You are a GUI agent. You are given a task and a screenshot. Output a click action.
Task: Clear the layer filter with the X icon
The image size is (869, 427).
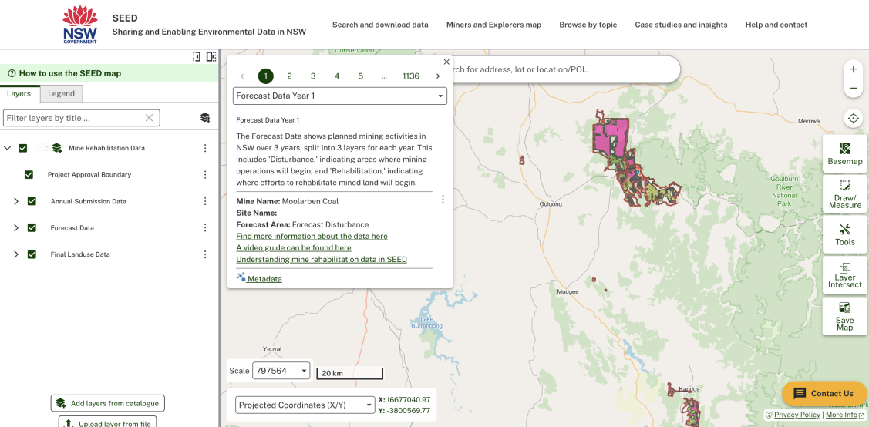point(149,118)
